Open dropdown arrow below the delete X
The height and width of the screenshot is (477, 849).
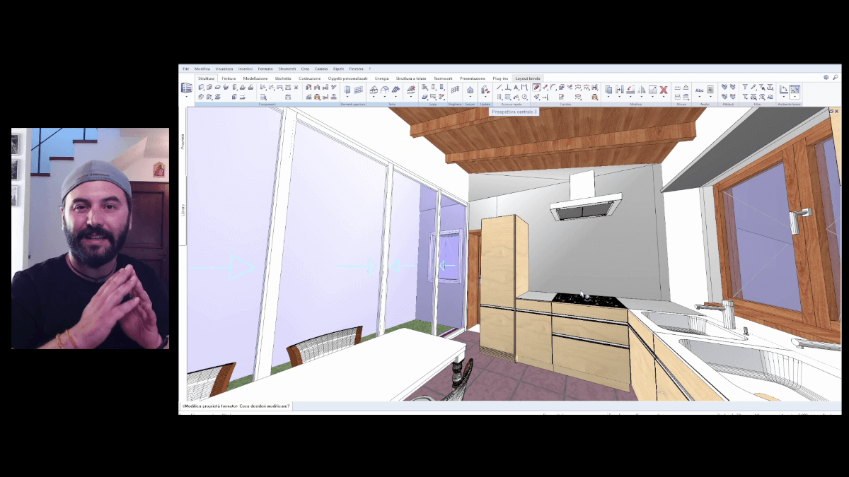pos(664,97)
